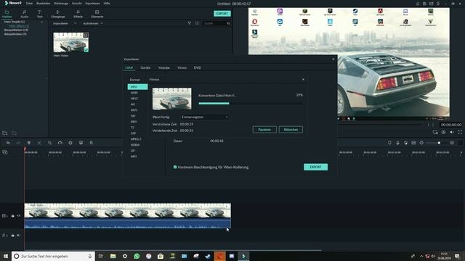This screenshot has height=261, width=465.
Task: Open the Medien library tab
Action: (x=7, y=14)
